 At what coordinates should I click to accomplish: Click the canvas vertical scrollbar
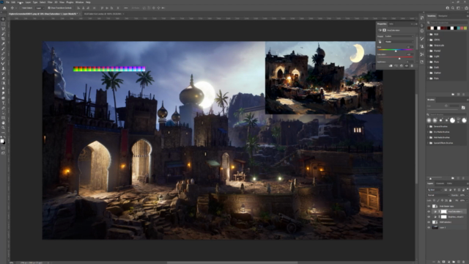416,139
